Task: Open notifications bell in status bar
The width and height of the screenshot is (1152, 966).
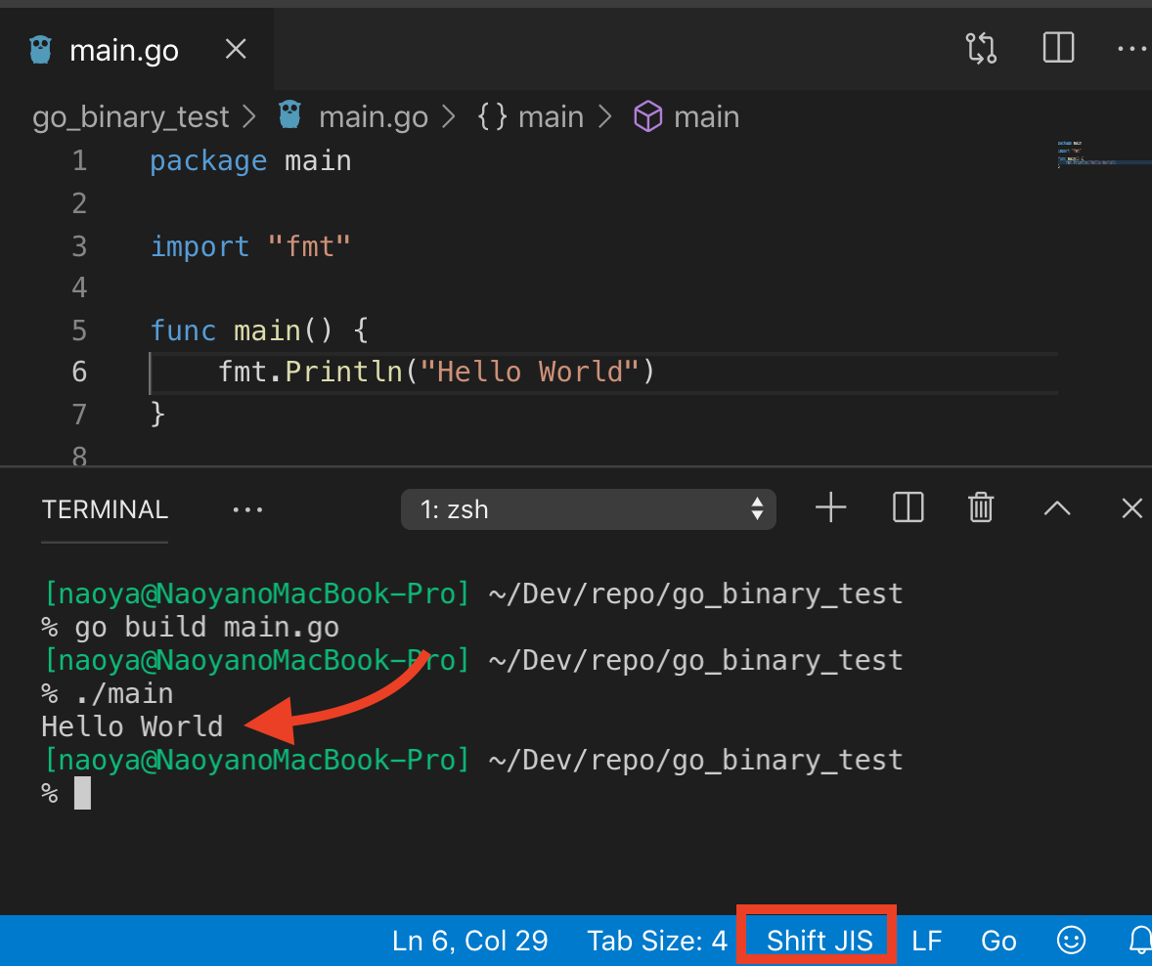Action: pos(1141,941)
